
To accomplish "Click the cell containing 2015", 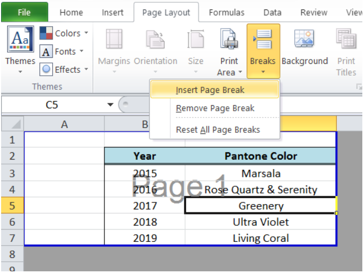I will [x=145, y=173].
